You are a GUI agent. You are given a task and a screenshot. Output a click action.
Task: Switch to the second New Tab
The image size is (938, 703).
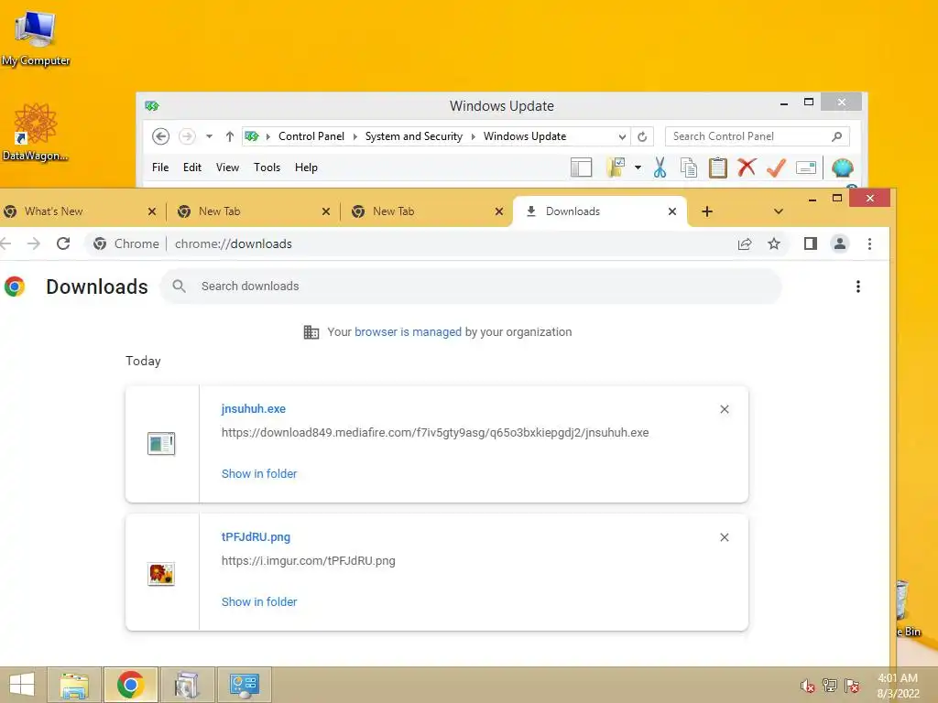pyautogui.click(x=419, y=211)
